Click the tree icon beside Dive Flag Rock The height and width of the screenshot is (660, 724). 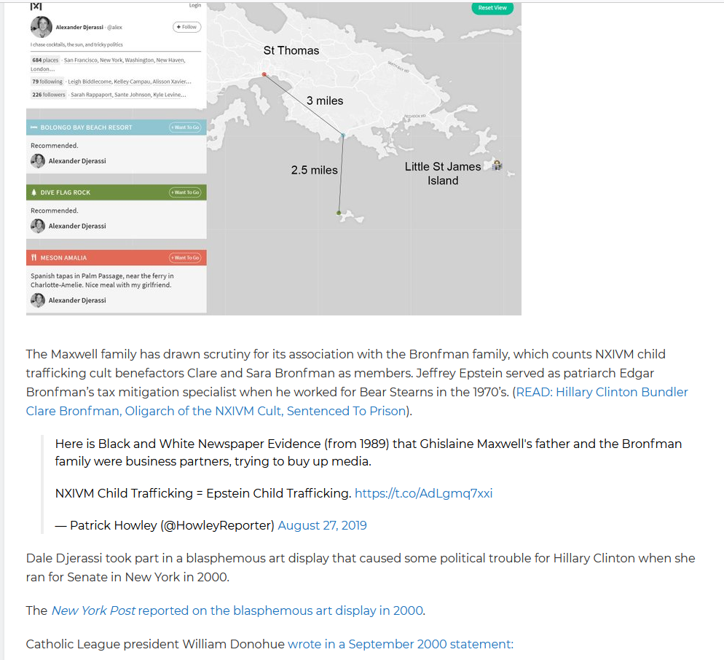(x=34, y=192)
